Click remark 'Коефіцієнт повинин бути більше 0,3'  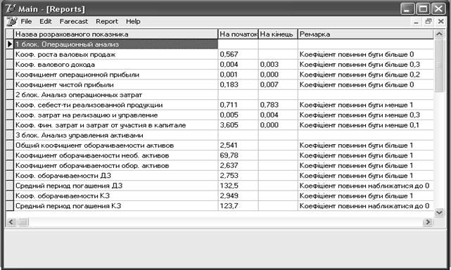point(366,65)
